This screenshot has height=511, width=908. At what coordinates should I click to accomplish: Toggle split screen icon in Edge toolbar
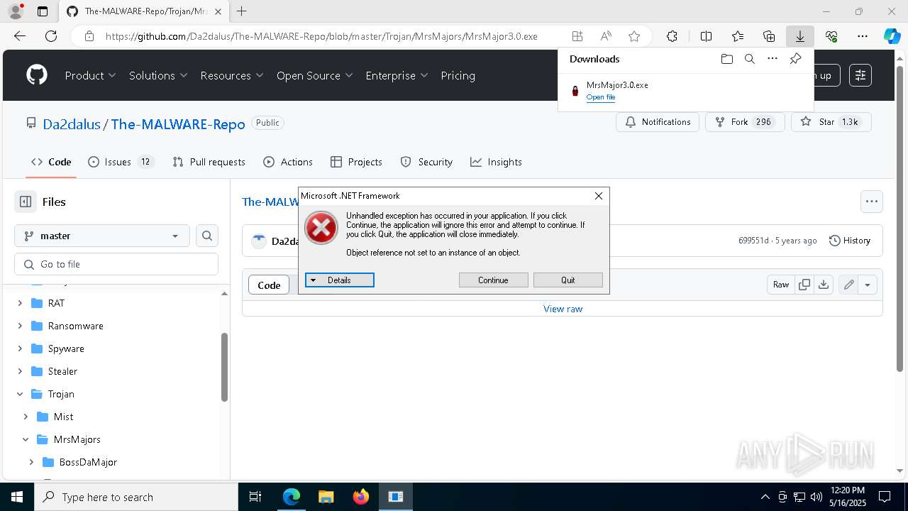pos(706,36)
